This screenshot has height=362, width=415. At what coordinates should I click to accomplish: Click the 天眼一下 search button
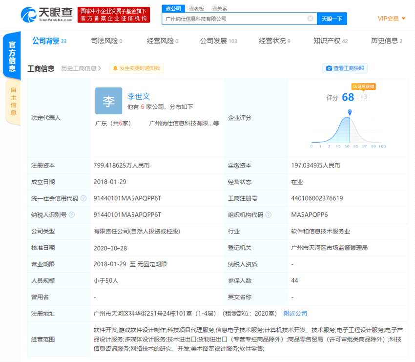pos(332,19)
